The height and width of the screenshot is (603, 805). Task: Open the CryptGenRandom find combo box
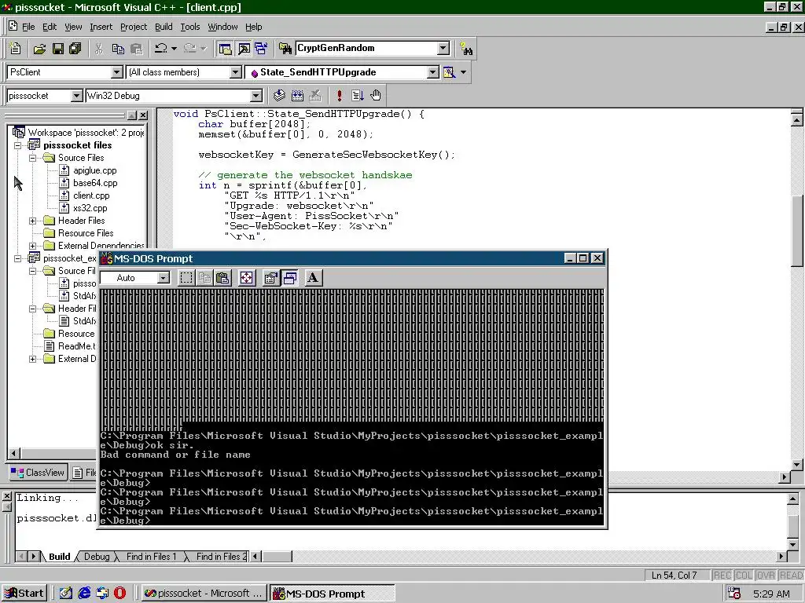(x=443, y=48)
